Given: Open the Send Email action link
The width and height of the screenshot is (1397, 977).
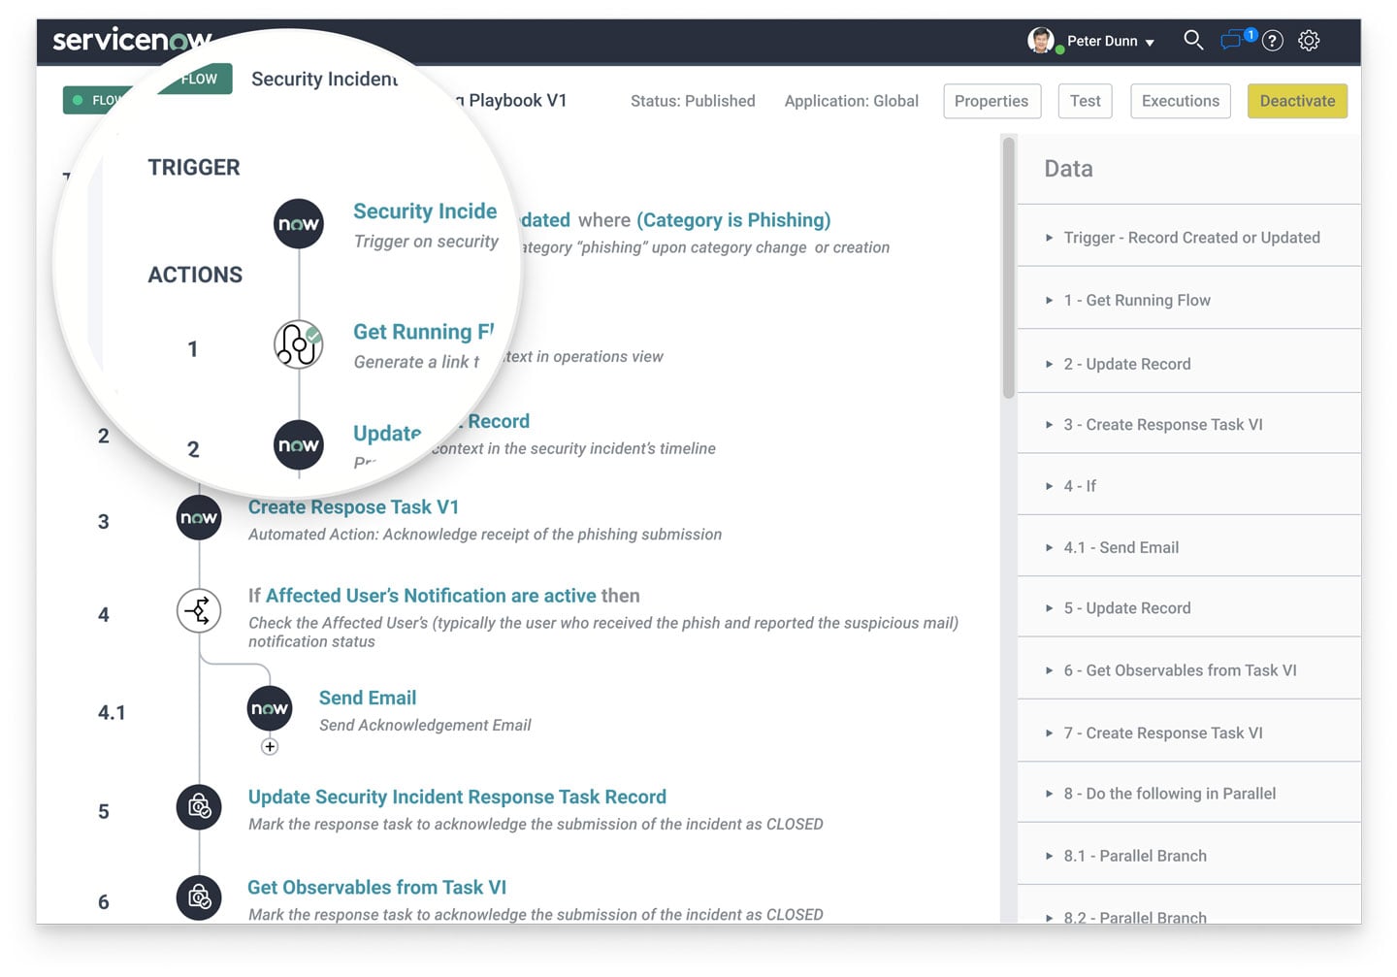Looking at the screenshot, I should (367, 698).
